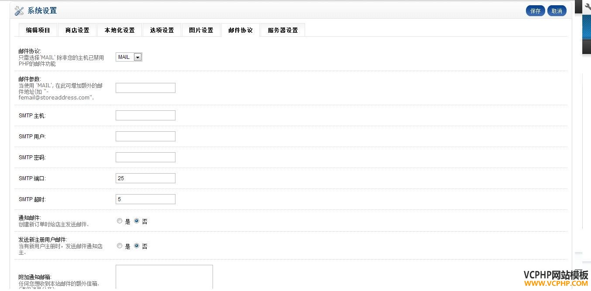This screenshot has height=291, width=591.
Task: Select the 邮件协议 tab
Action: 241,30
